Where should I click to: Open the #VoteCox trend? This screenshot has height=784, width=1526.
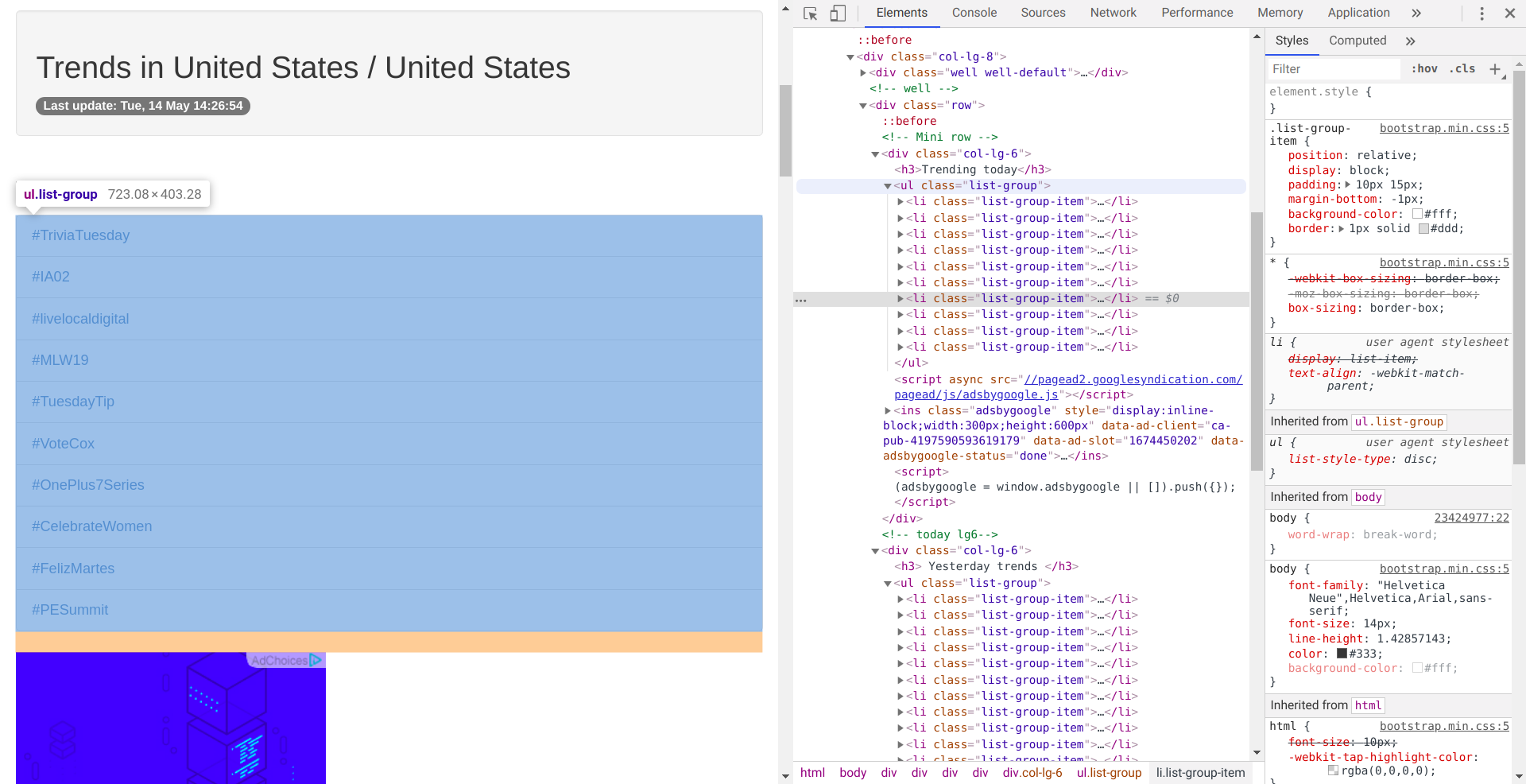point(63,444)
